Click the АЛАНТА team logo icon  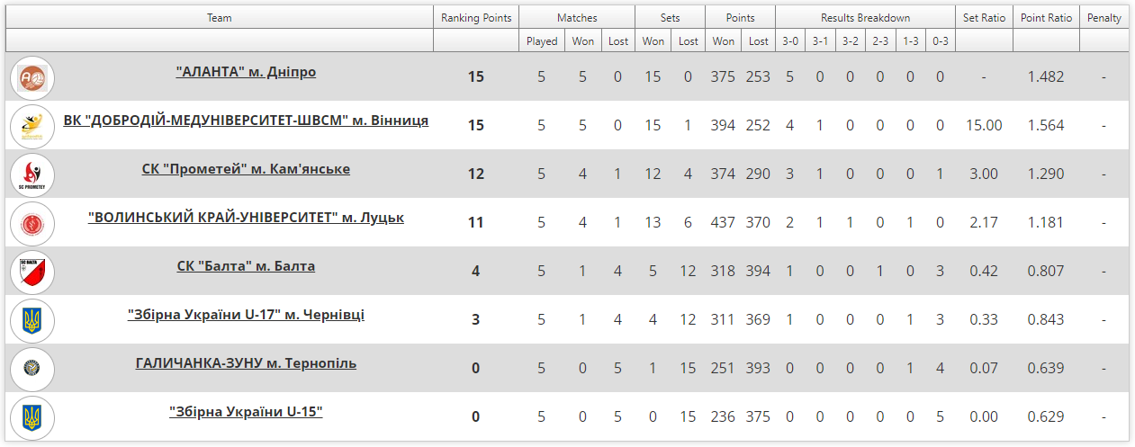(32, 77)
